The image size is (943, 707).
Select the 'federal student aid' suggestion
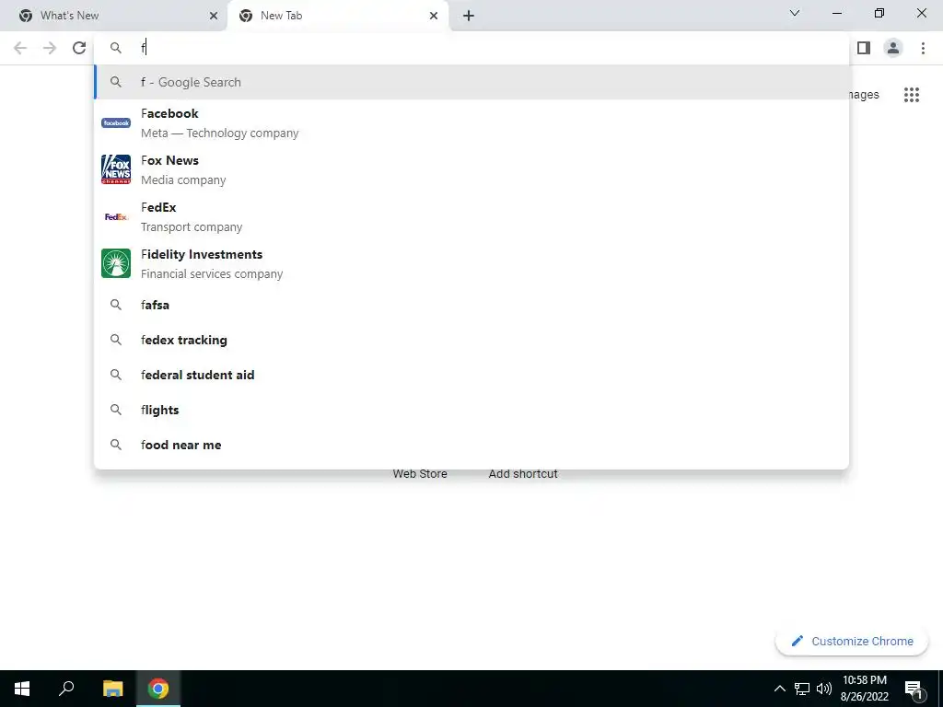click(x=471, y=375)
